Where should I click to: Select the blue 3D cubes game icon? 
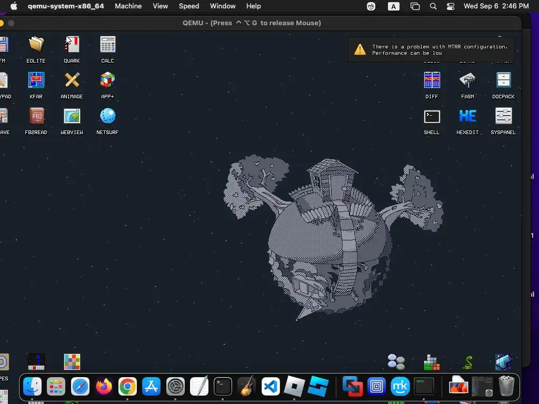[503, 362]
